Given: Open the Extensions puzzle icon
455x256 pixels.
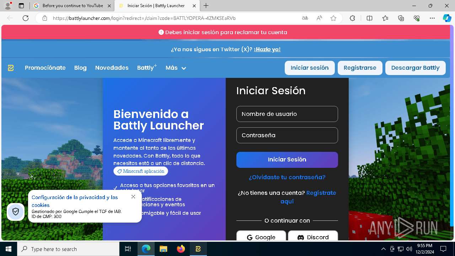Looking at the screenshot, I should tap(352, 18).
